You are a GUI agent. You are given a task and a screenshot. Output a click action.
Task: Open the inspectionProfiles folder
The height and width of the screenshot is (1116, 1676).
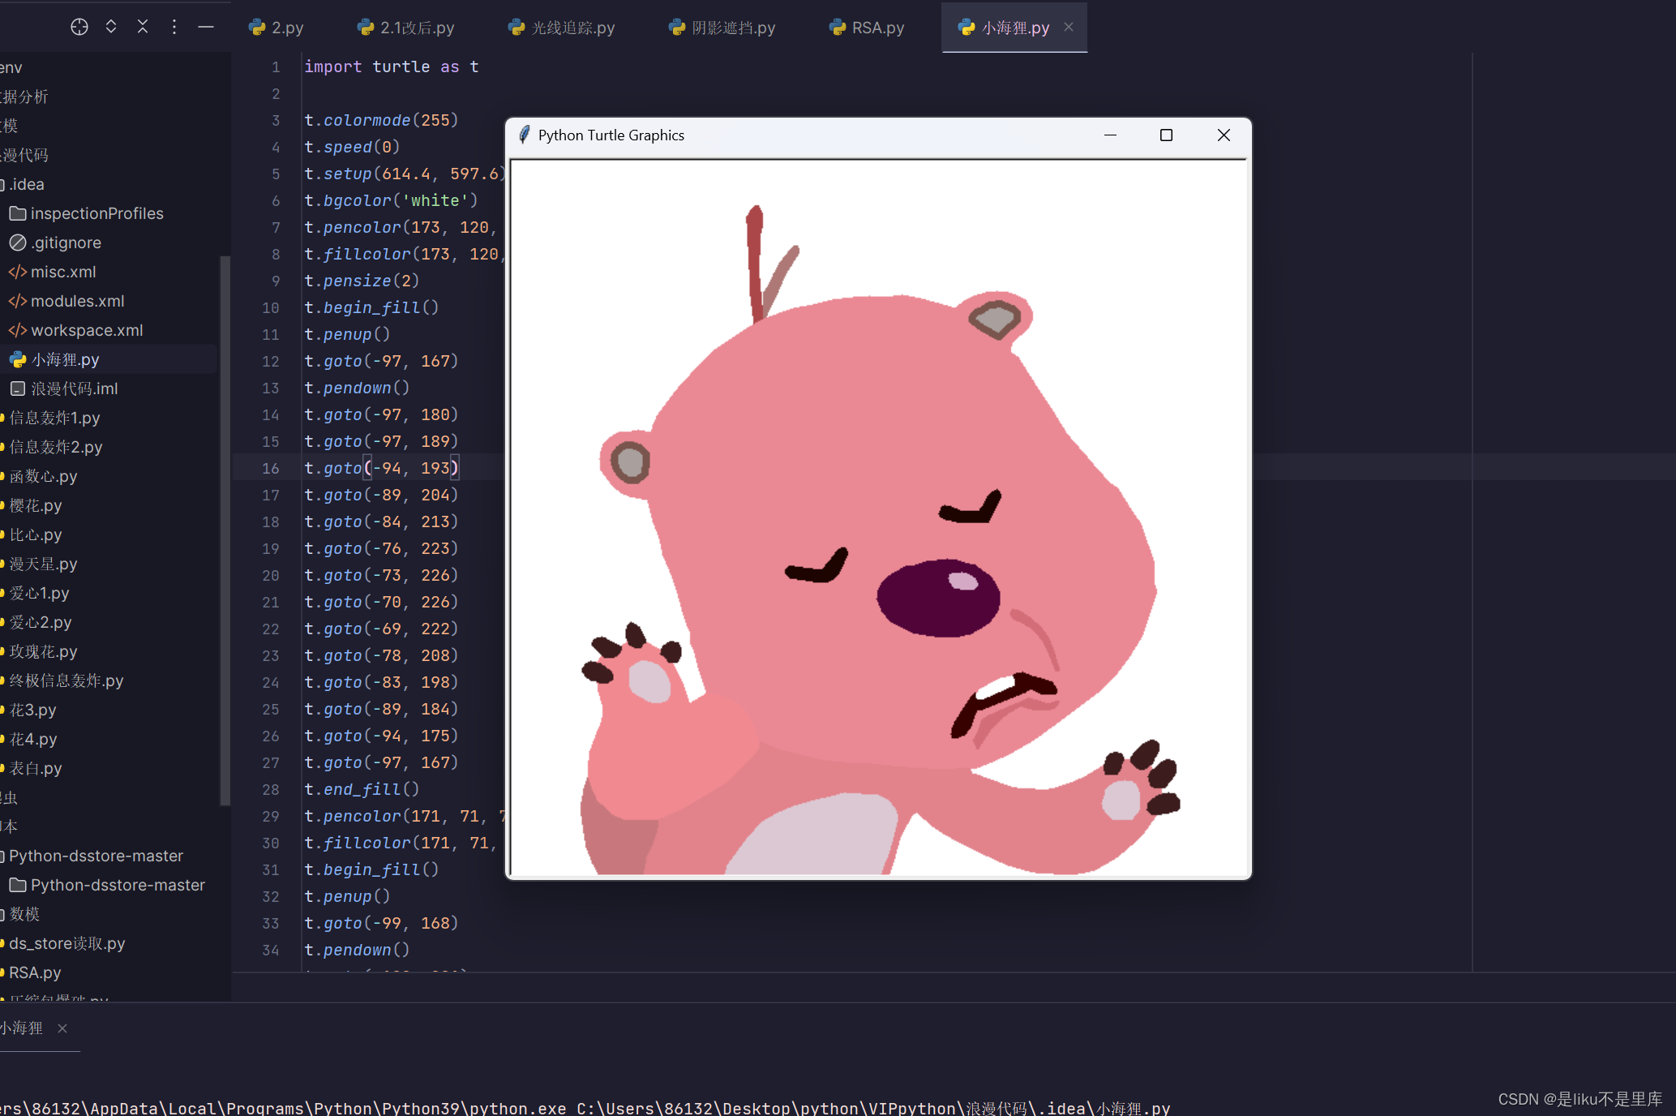tap(86, 213)
